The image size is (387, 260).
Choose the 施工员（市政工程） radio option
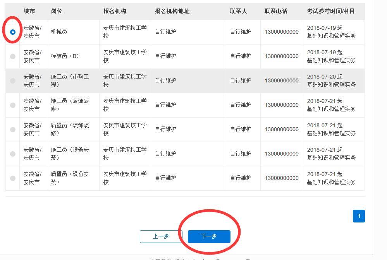pyautogui.click(x=13, y=81)
